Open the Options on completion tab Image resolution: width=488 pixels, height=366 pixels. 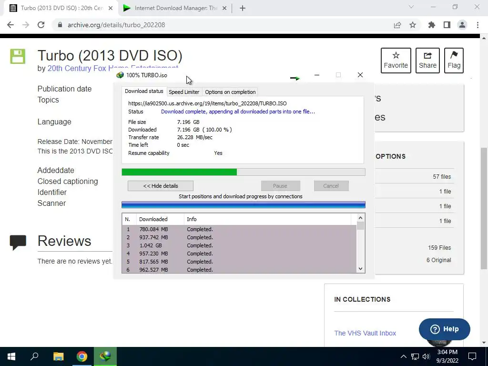(x=230, y=92)
